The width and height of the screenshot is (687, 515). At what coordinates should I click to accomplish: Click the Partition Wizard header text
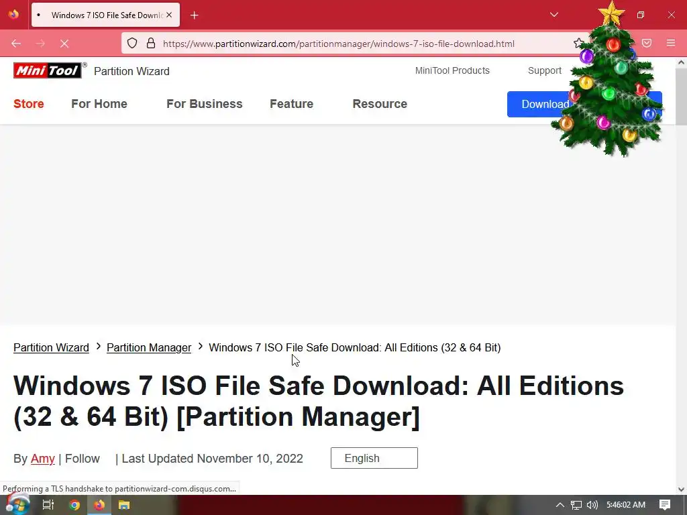[131, 71]
